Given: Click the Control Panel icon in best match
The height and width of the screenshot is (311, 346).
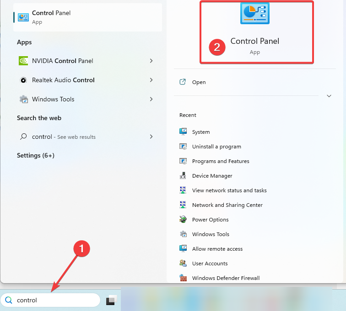Looking at the screenshot, I should click(23, 17).
